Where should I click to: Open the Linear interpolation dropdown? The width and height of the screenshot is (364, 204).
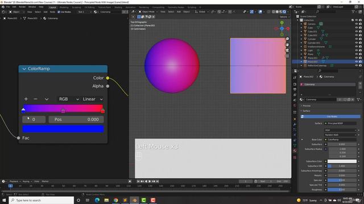coord(93,99)
